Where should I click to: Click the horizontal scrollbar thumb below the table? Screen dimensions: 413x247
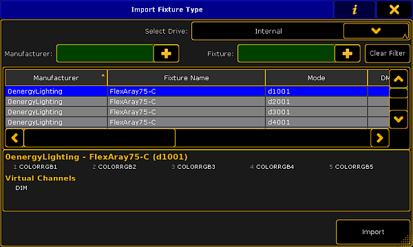[99, 138]
